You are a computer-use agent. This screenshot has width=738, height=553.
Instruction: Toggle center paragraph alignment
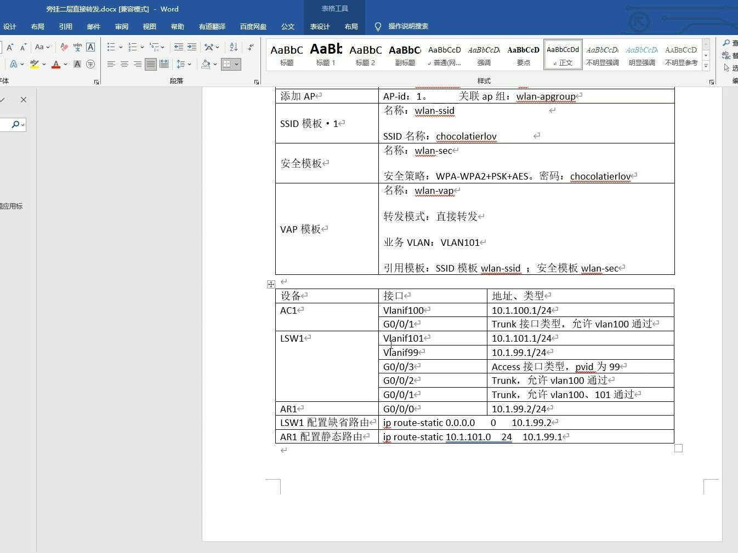point(123,64)
